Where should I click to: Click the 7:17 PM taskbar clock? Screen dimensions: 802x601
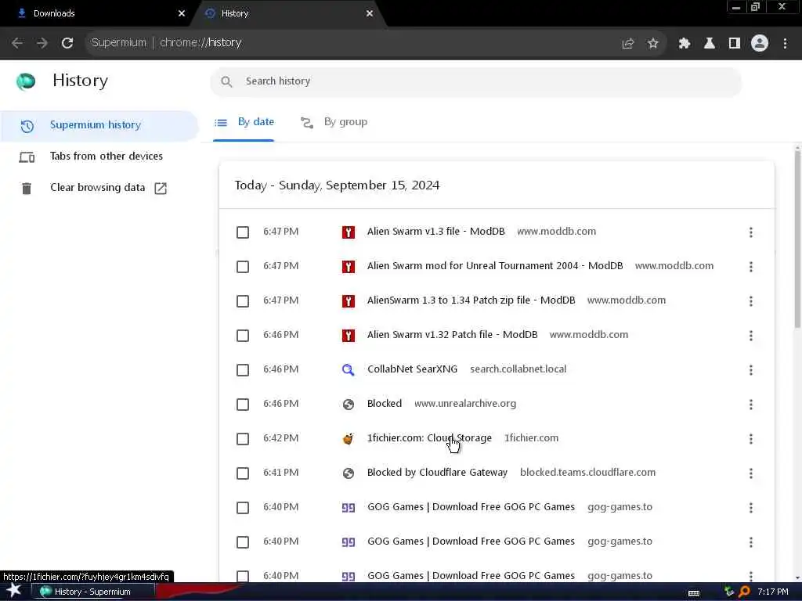coord(773,592)
